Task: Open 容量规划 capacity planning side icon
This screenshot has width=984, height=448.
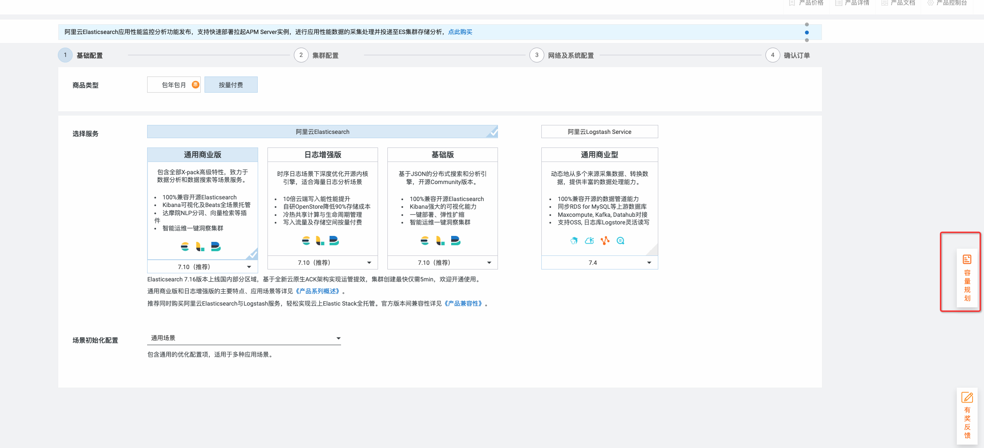Action: pos(967,259)
